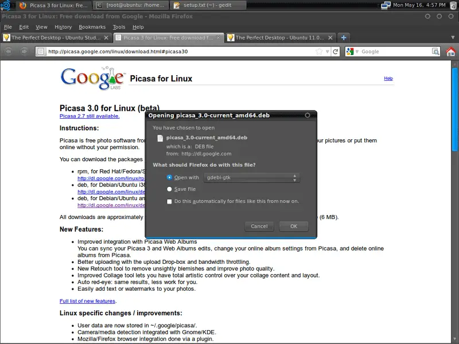Click the picasa deb file icon in dialog
Viewport: 459px width, 344px height.
160,138
